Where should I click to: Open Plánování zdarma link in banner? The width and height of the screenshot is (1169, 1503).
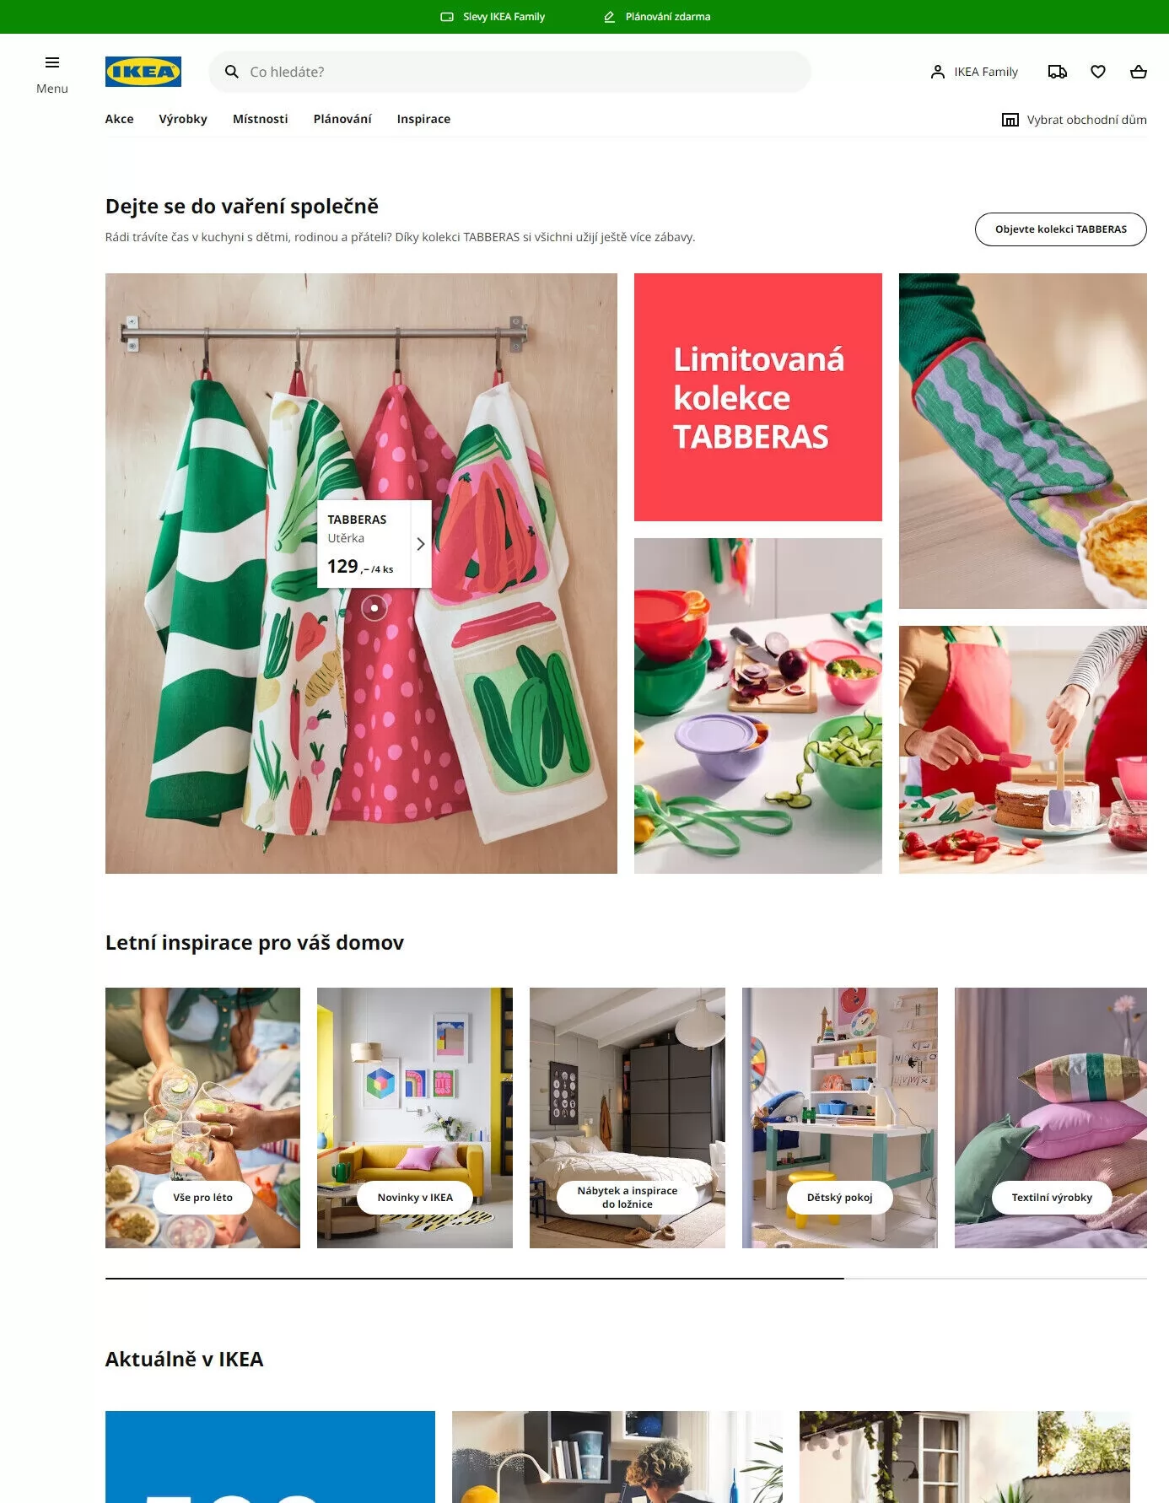(657, 17)
